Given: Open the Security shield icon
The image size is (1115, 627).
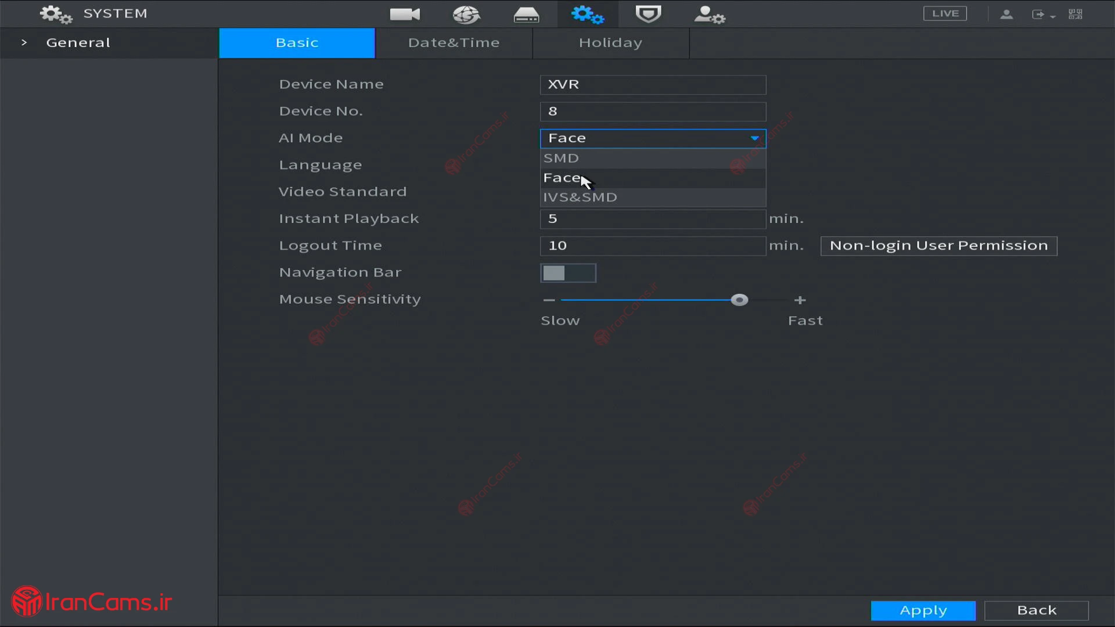Looking at the screenshot, I should point(648,14).
